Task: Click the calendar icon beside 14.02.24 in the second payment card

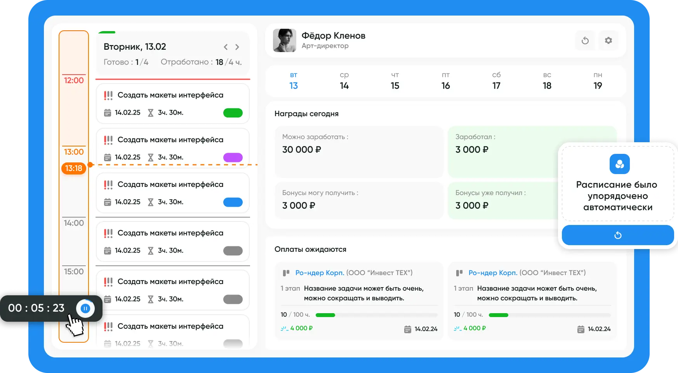Action: pos(581,329)
